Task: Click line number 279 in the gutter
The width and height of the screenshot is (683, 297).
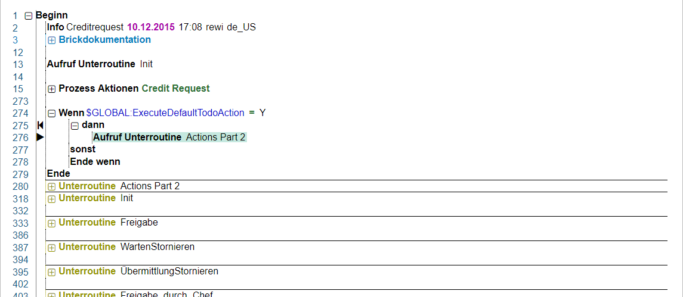Action: 20,174
